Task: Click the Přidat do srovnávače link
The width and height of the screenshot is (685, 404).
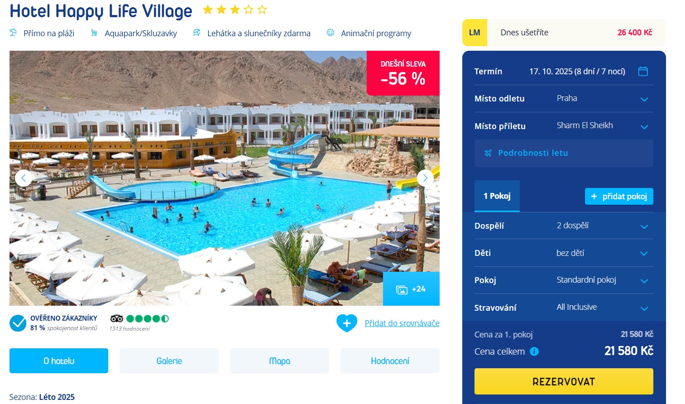Action: coord(402,323)
